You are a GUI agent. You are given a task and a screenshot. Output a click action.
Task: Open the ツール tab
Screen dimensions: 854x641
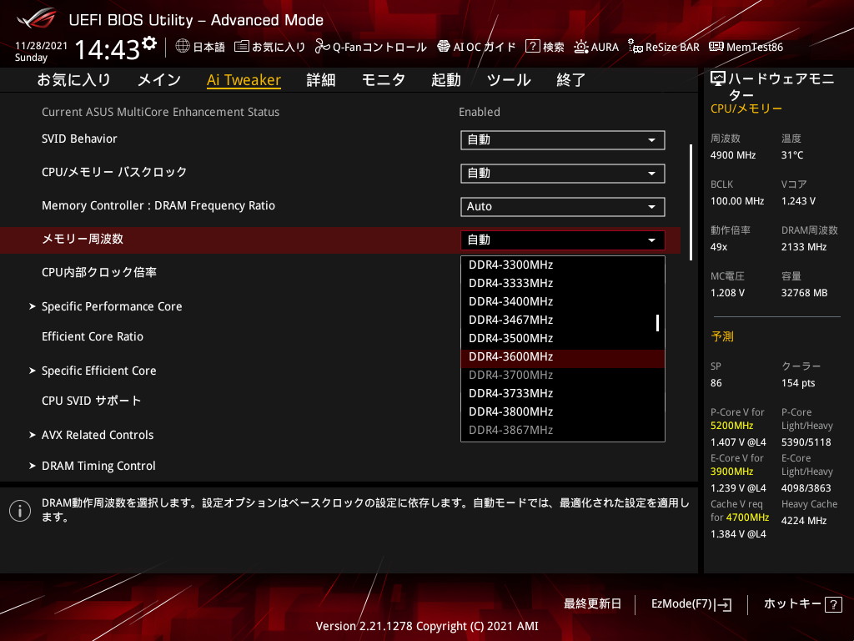click(509, 80)
